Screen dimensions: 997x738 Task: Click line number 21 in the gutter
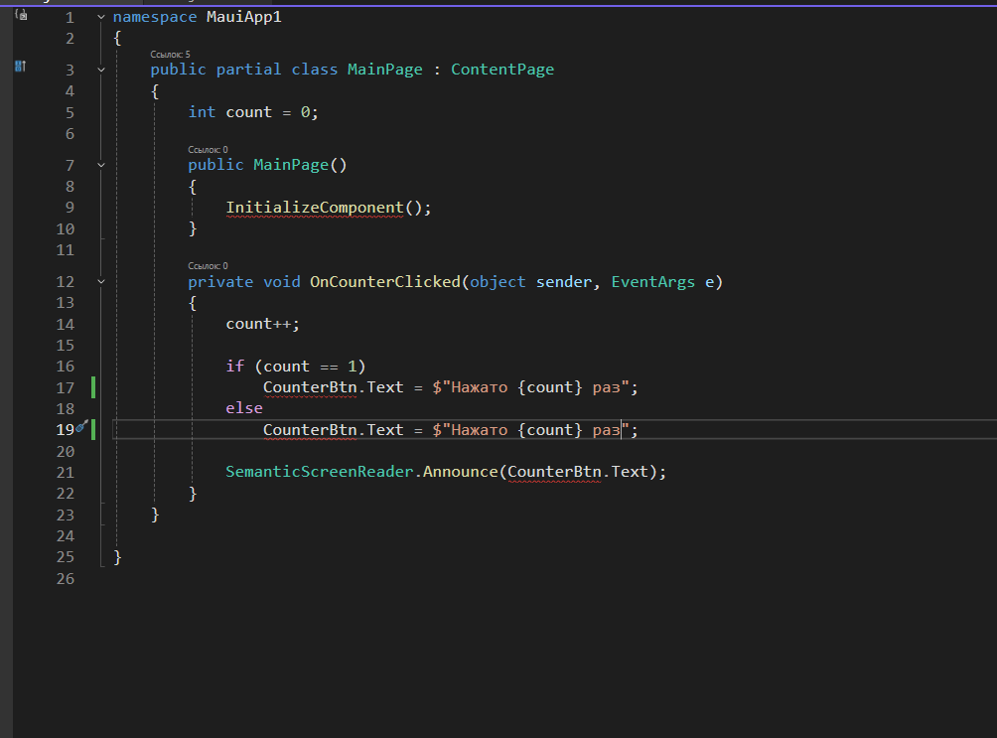tap(66, 472)
